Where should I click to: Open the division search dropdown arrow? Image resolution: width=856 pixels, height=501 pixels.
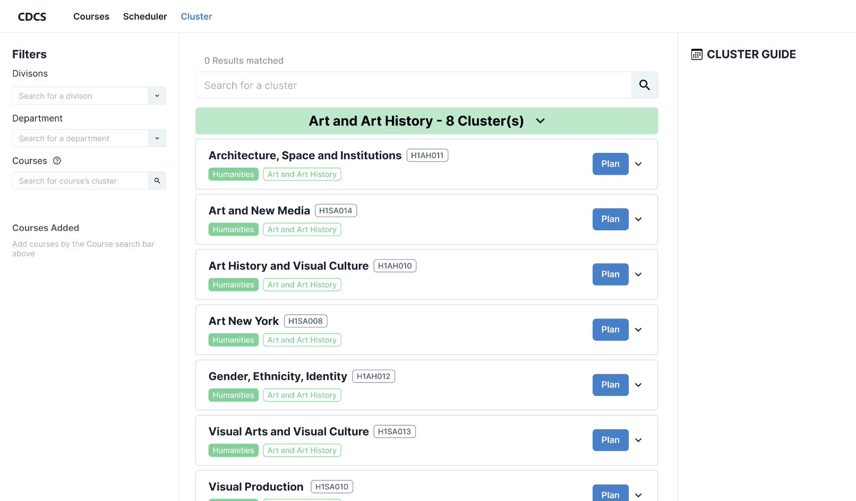tap(157, 96)
